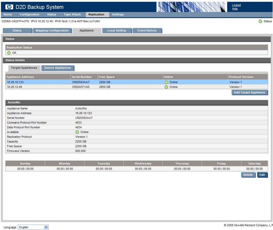The image size is (273, 230).
Task: Click the Available Online icon in ActonNic details
Action: click(77, 132)
